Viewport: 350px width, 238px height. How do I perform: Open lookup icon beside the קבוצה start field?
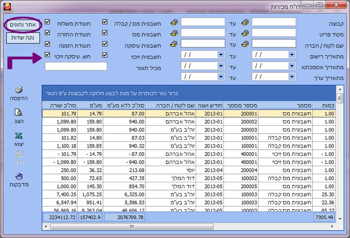[245, 22]
